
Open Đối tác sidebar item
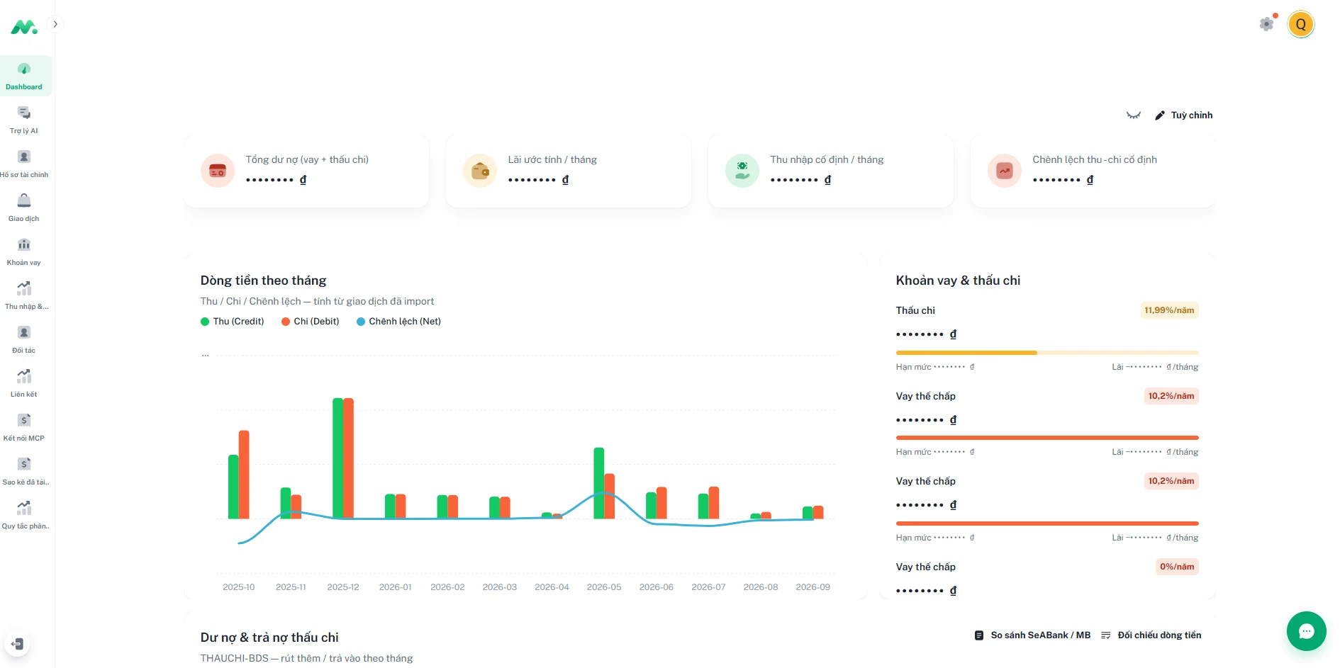point(24,339)
